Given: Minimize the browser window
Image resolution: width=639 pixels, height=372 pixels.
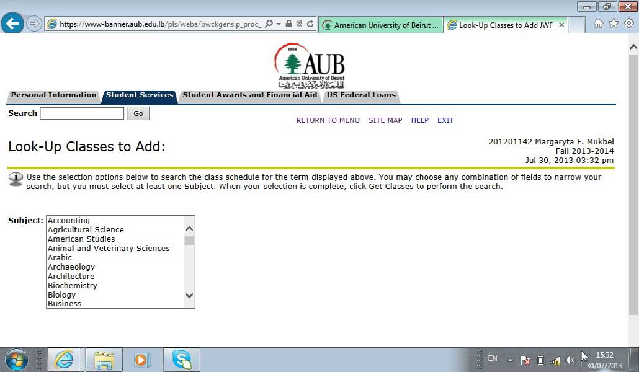Looking at the screenshot, I should pyautogui.click(x=587, y=7).
